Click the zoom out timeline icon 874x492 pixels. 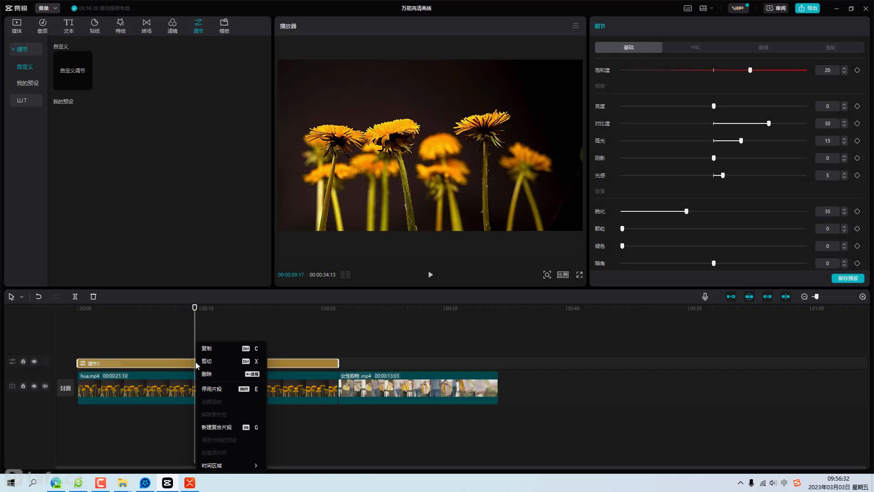pyautogui.click(x=804, y=297)
